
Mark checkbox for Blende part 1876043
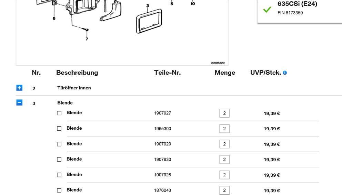point(59,190)
